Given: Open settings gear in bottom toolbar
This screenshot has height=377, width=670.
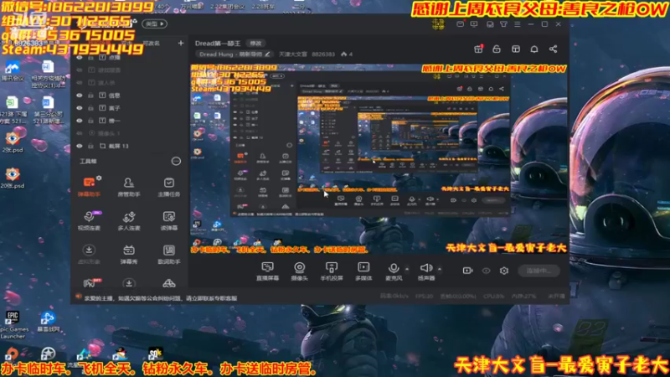Looking at the screenshot, I should pyautogui.click(x=504, y=271).
